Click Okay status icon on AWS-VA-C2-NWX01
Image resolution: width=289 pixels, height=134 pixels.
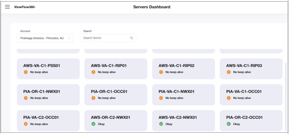pyautogui.click(x=161, y=124)
